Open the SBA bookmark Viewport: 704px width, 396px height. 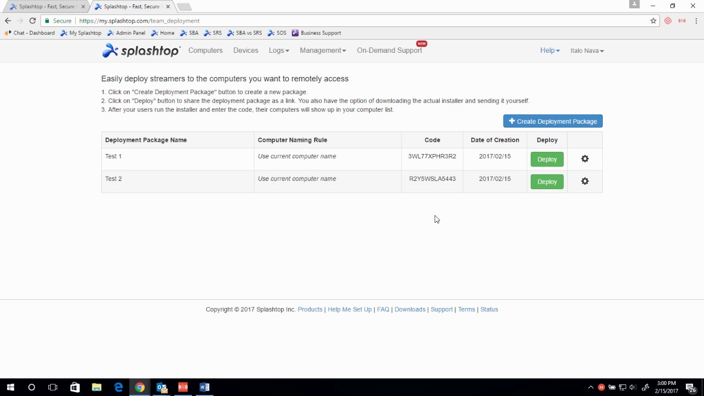[x=189, y=33]
